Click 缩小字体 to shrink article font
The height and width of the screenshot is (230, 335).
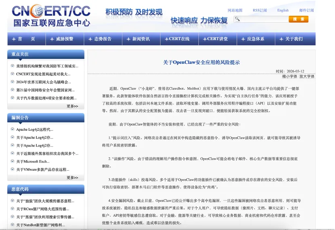(289, 76)
